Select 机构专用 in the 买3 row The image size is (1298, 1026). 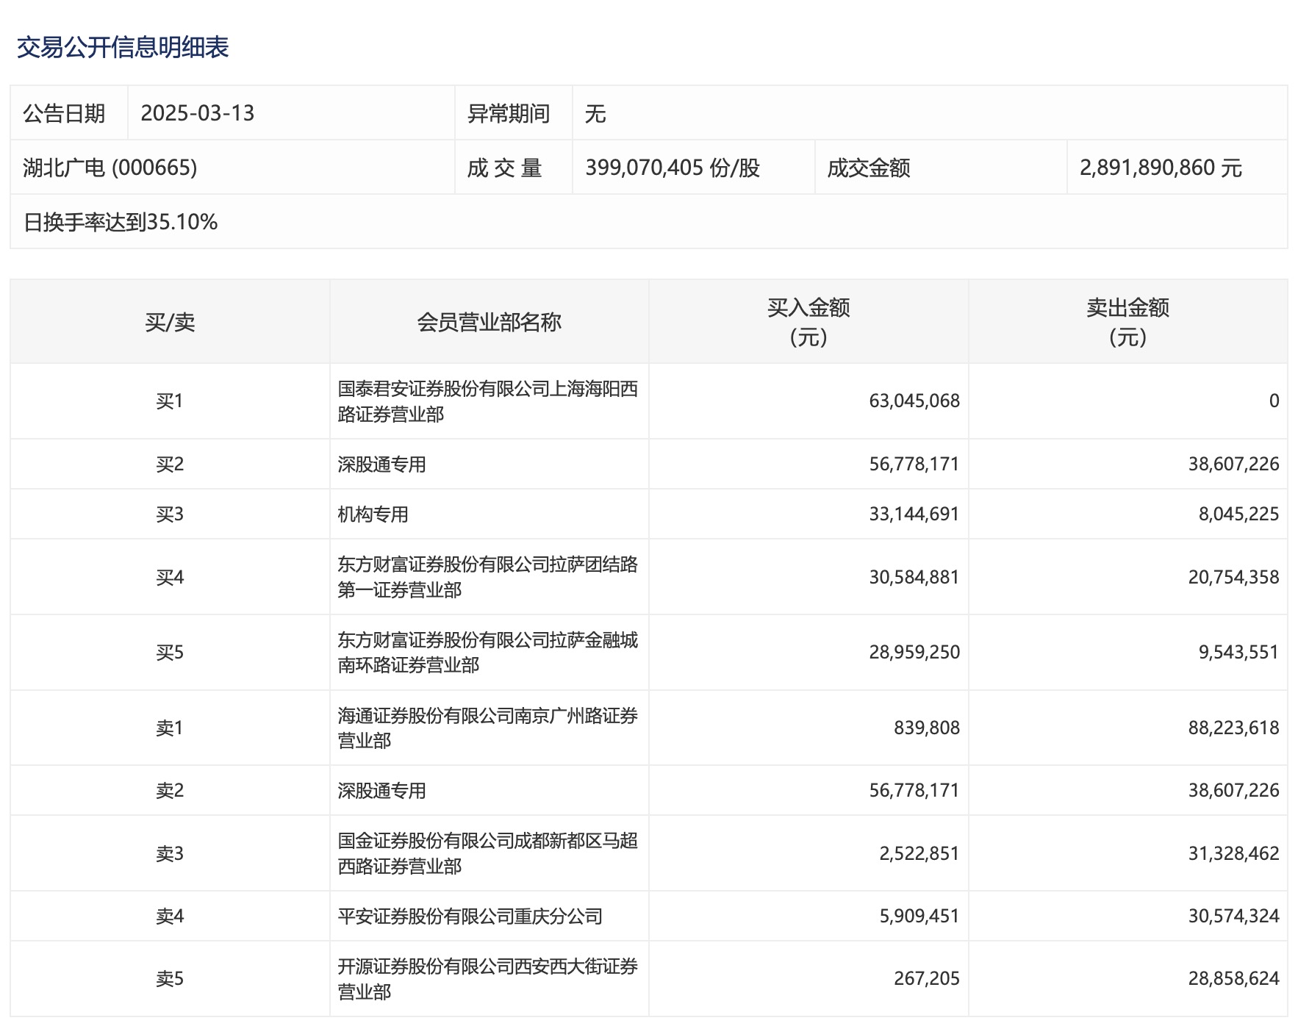pos(373,514)
